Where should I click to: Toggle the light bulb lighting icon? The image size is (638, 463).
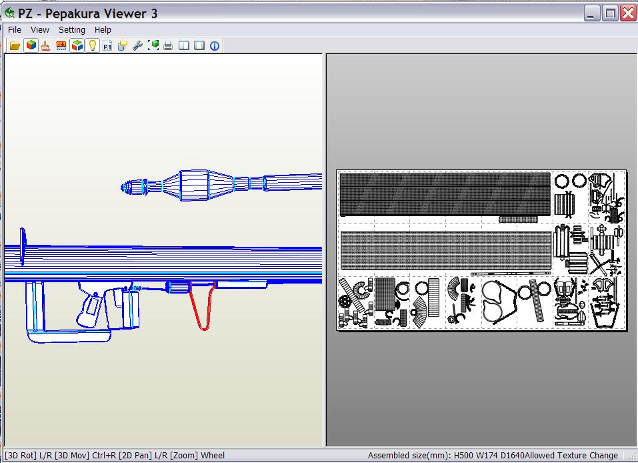(x=93, y=45)
